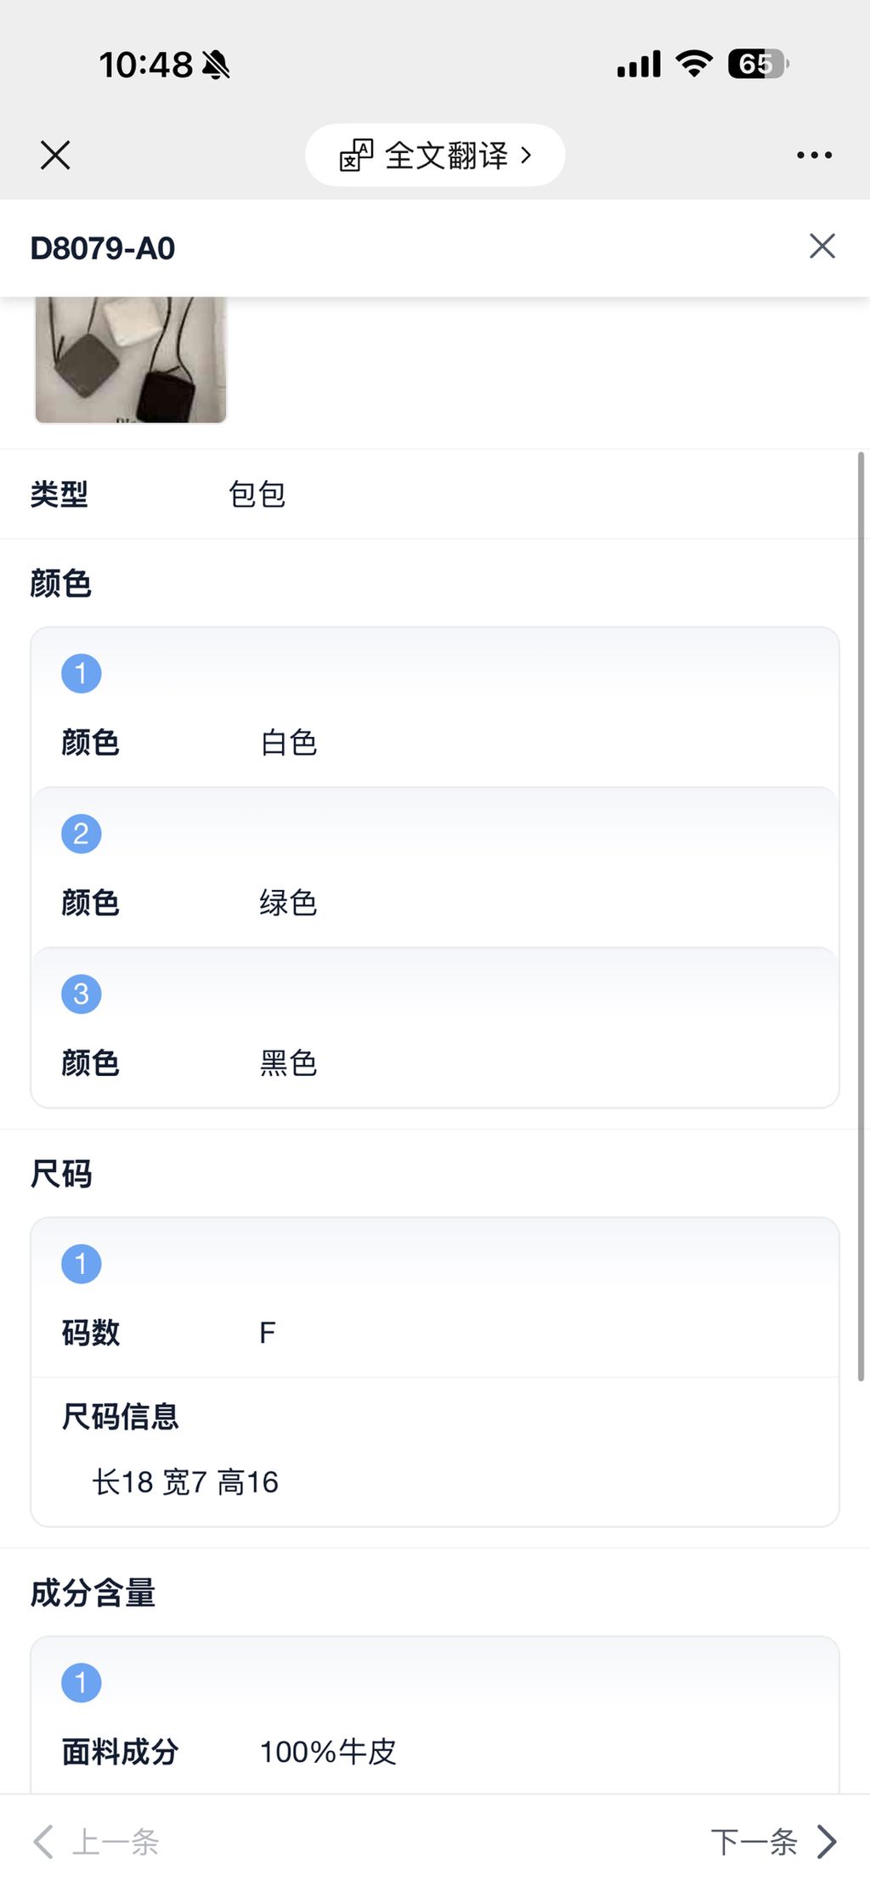This screenshot has width=870, height=1892.
Task: Select color entry number 2 badge
Action: pyautogui.click(x=82, y=834)
